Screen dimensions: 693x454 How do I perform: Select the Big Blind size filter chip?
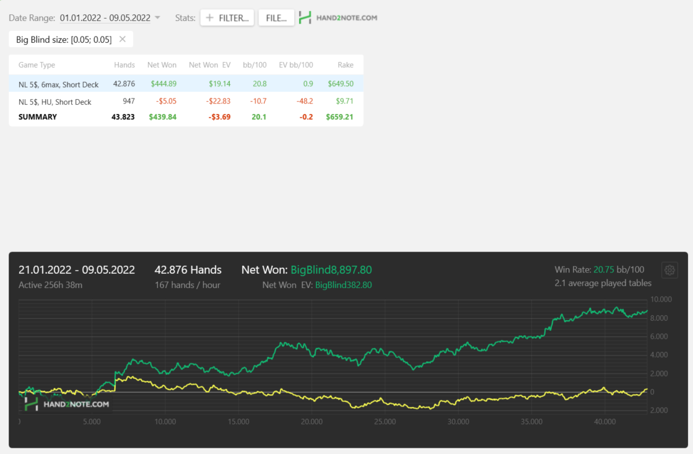point(71,40)
